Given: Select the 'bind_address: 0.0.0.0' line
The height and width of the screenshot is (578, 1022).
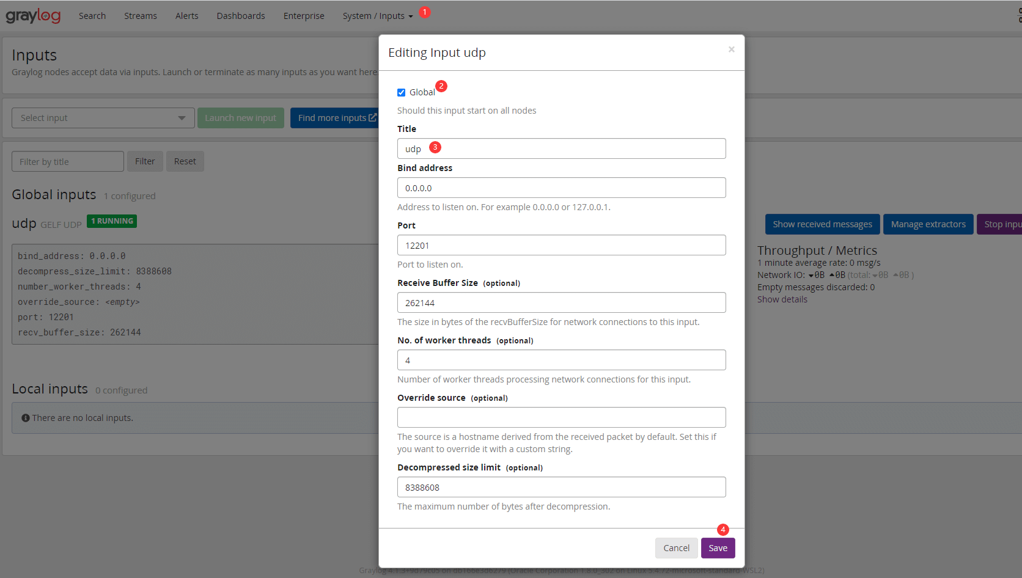Looking at the screenshot, I should pyautogui.click(x=72, y=256).
